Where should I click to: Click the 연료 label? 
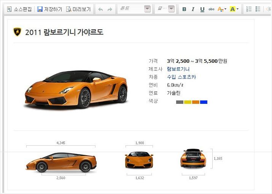pyautogui.click(x=153, y=93)
